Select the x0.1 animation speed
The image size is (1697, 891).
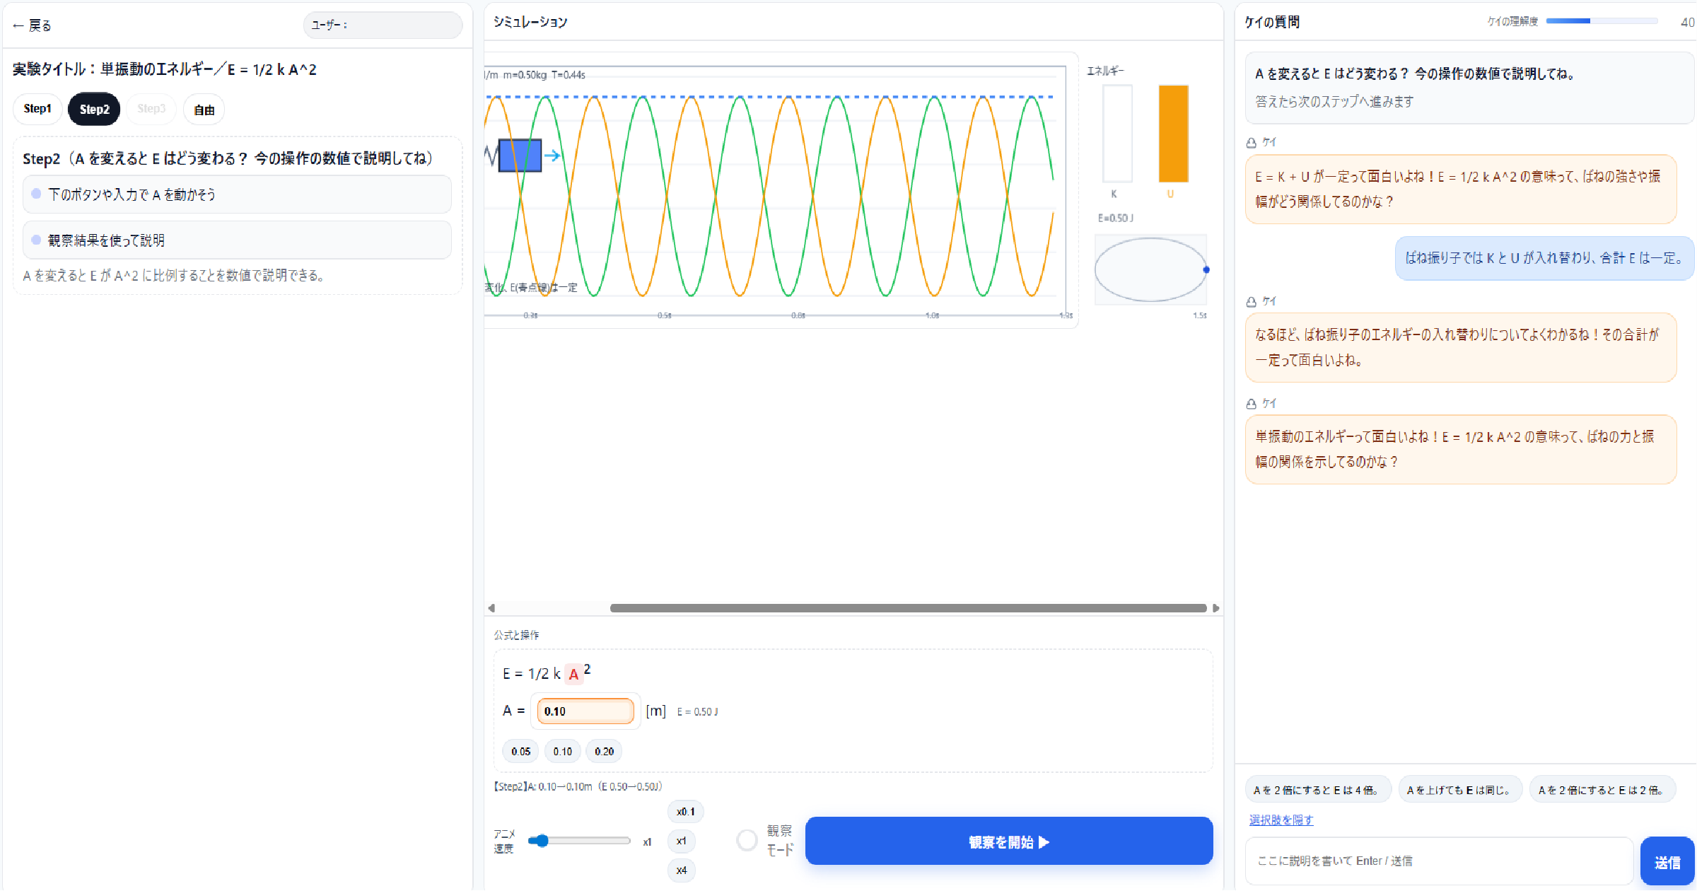685,812
